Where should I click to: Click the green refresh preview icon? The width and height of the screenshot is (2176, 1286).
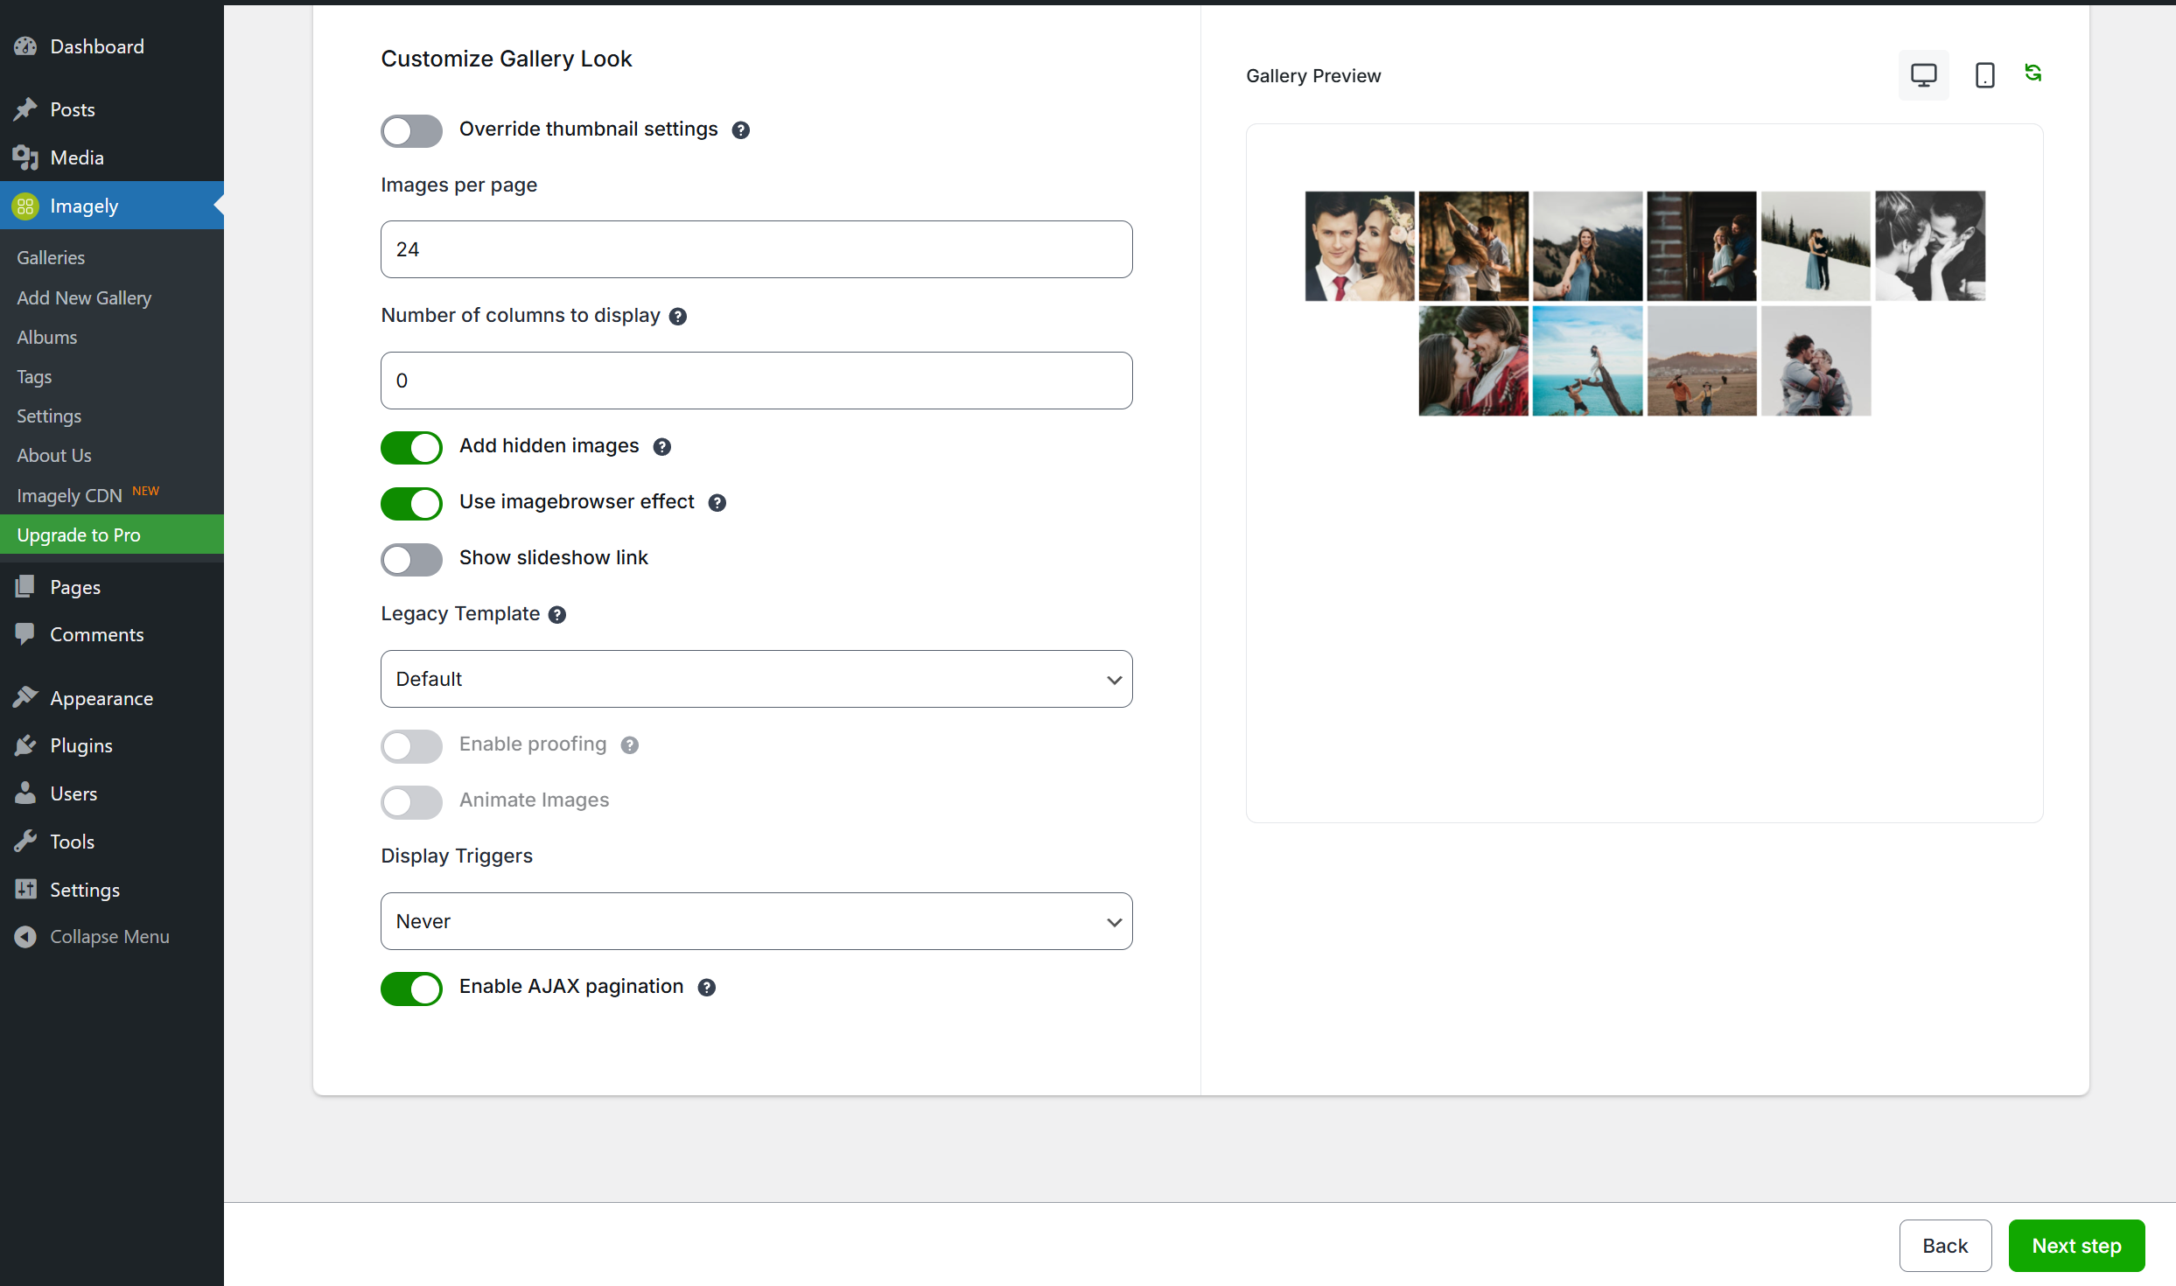coord(2033,73)
